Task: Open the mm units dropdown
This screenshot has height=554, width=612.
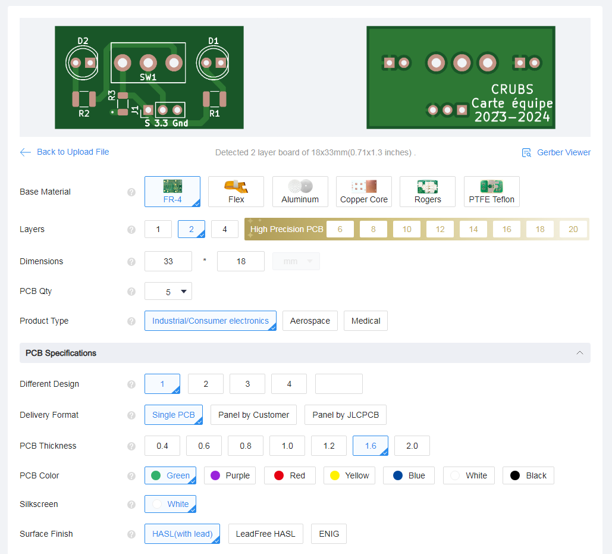Action: [296, 261]
